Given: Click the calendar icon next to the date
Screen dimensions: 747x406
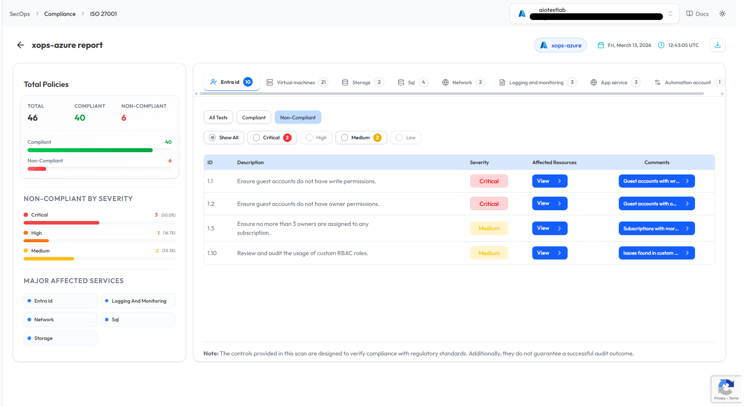Looking at the screenshot, I should [601, 45].
